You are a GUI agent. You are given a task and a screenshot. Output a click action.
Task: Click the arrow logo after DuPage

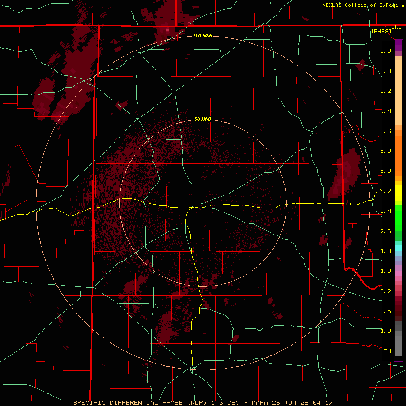tap(402, 5)
